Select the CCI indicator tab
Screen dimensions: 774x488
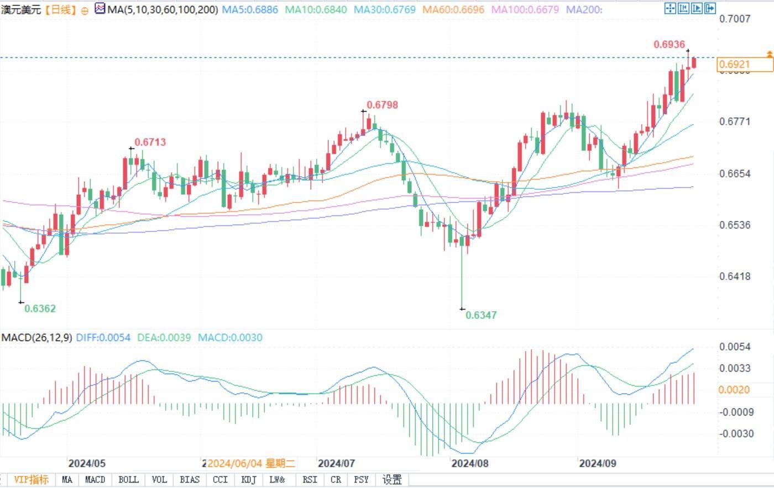(220, 479)
